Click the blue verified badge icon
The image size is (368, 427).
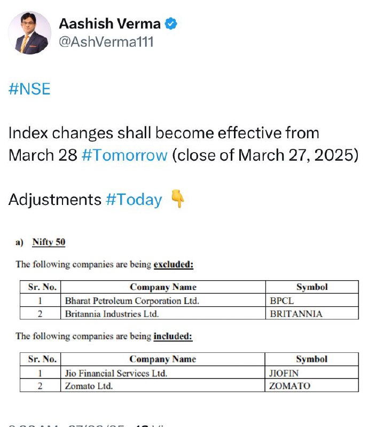tap(171, 23)
